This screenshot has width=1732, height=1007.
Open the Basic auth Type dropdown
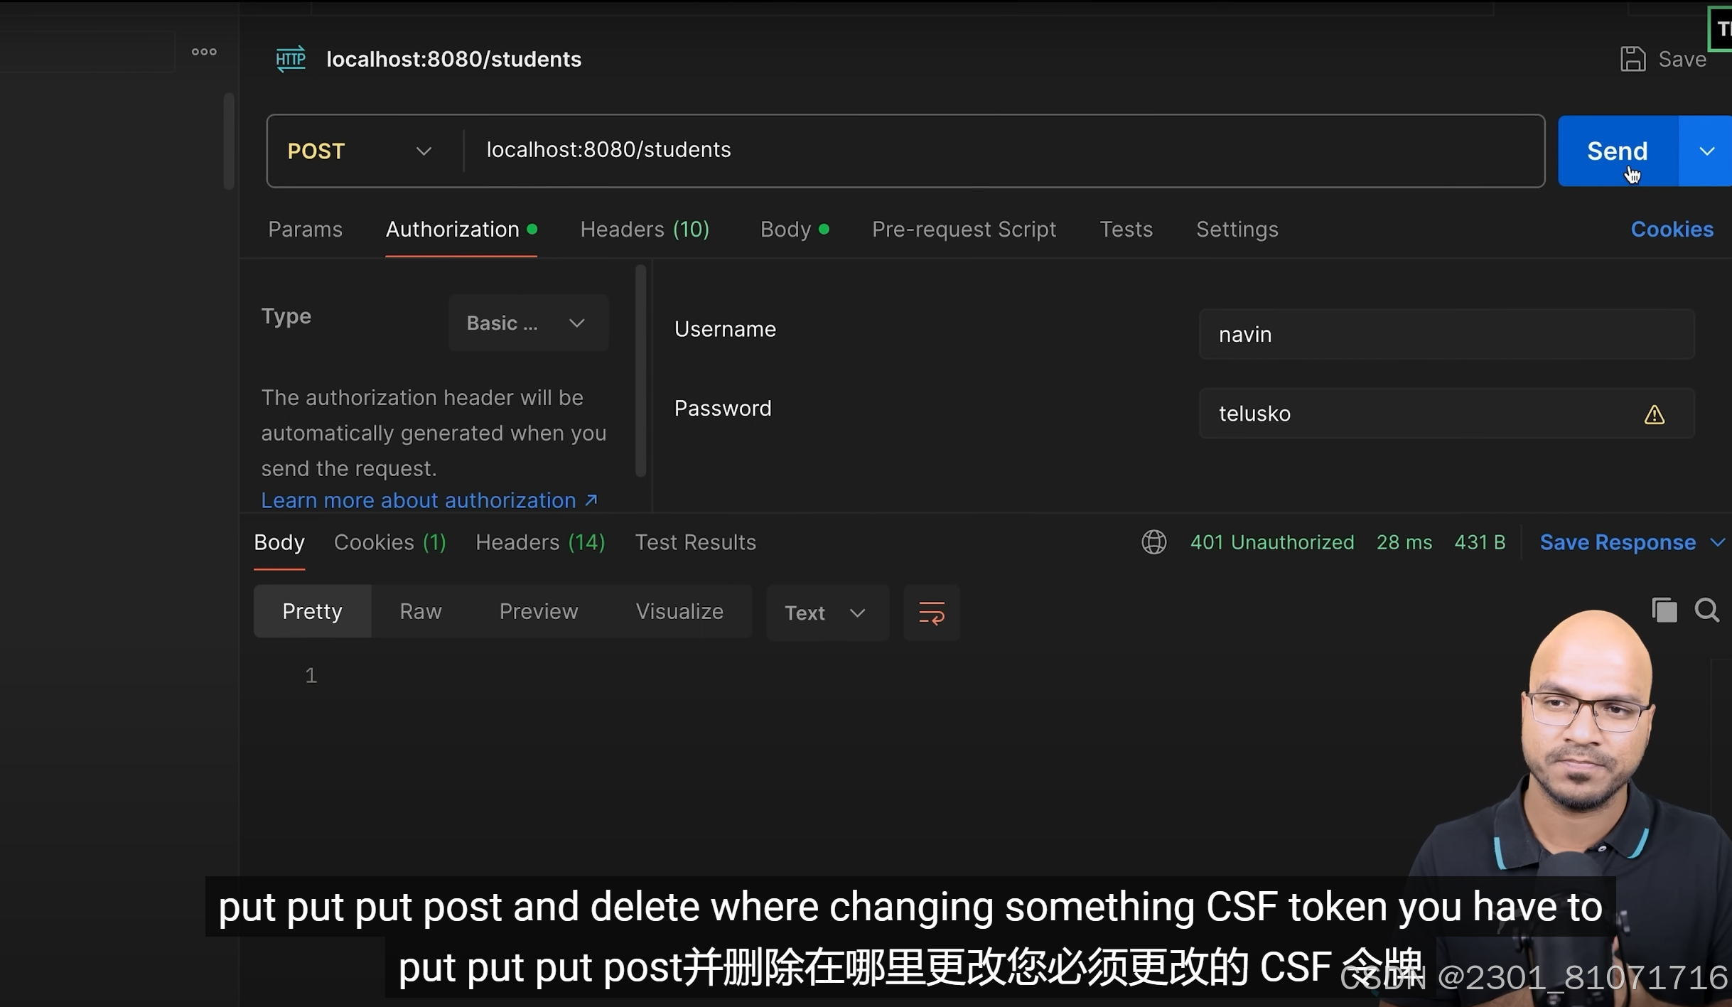pos(527,323)
